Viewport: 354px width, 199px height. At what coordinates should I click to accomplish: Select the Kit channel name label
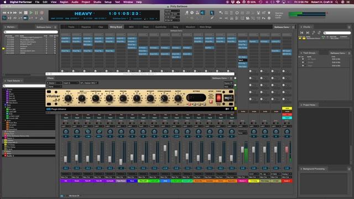tap(66, 181)
